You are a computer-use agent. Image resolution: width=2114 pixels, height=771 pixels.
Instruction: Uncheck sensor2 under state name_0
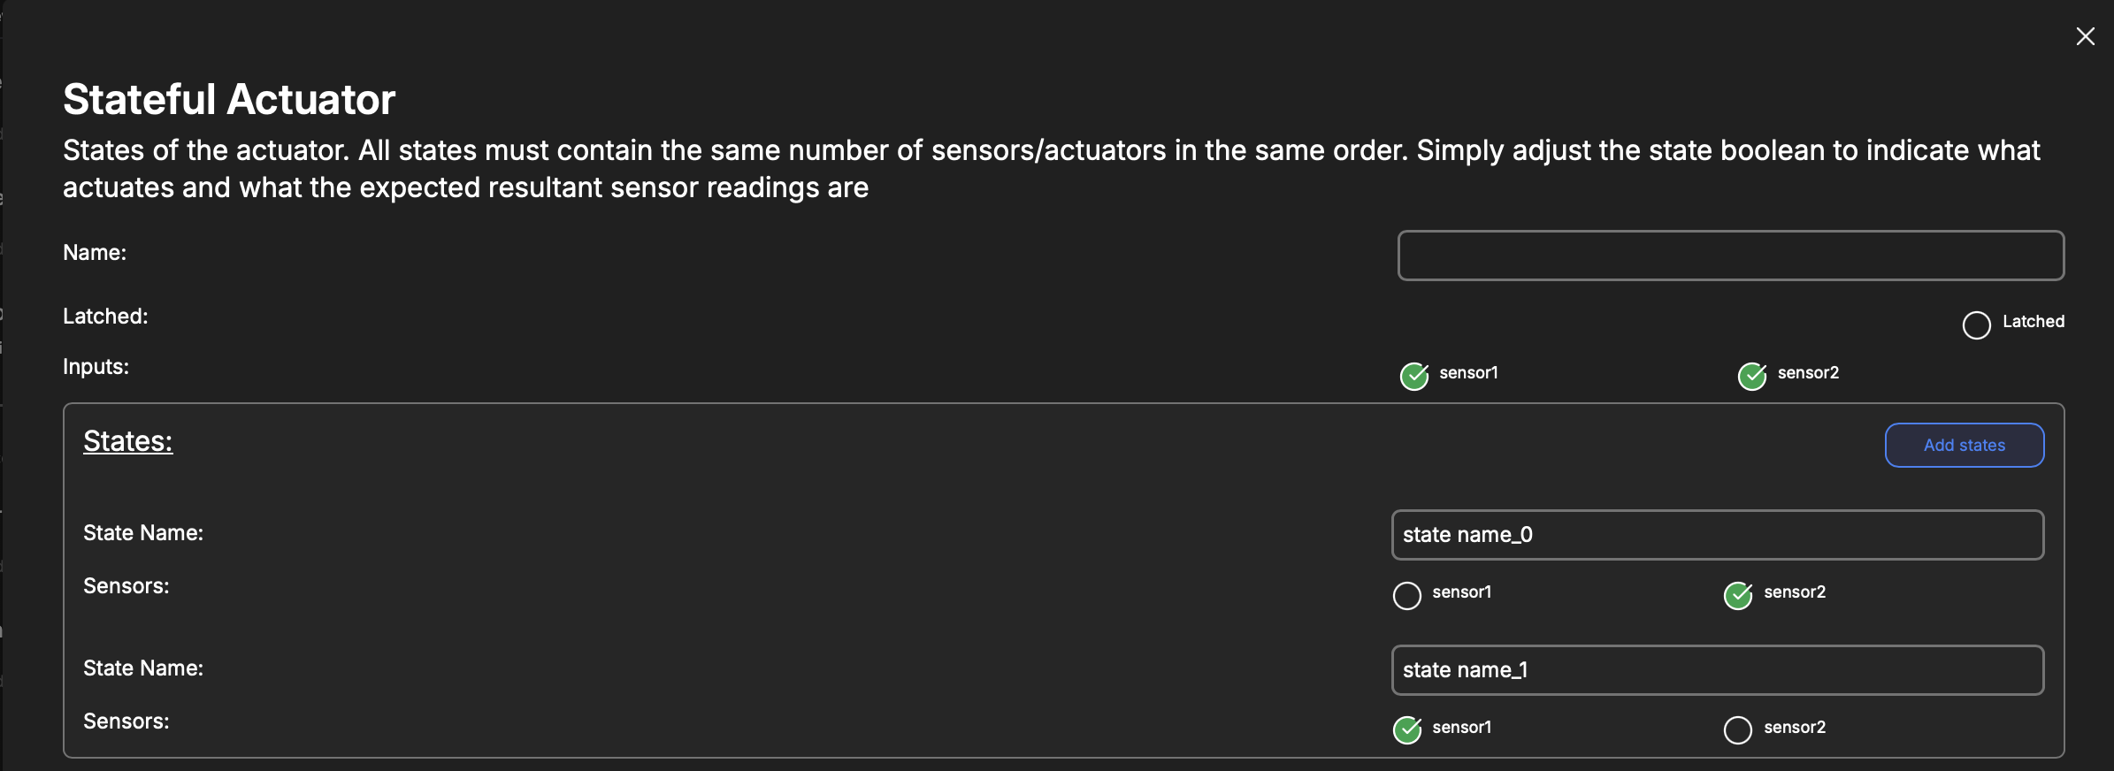point(1737,595)
